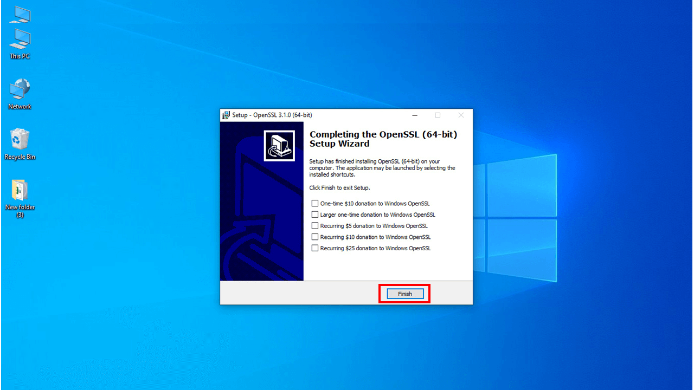Select the Recycle Bin desktop icon
The image size is (694, 390).
coord(20,144)
